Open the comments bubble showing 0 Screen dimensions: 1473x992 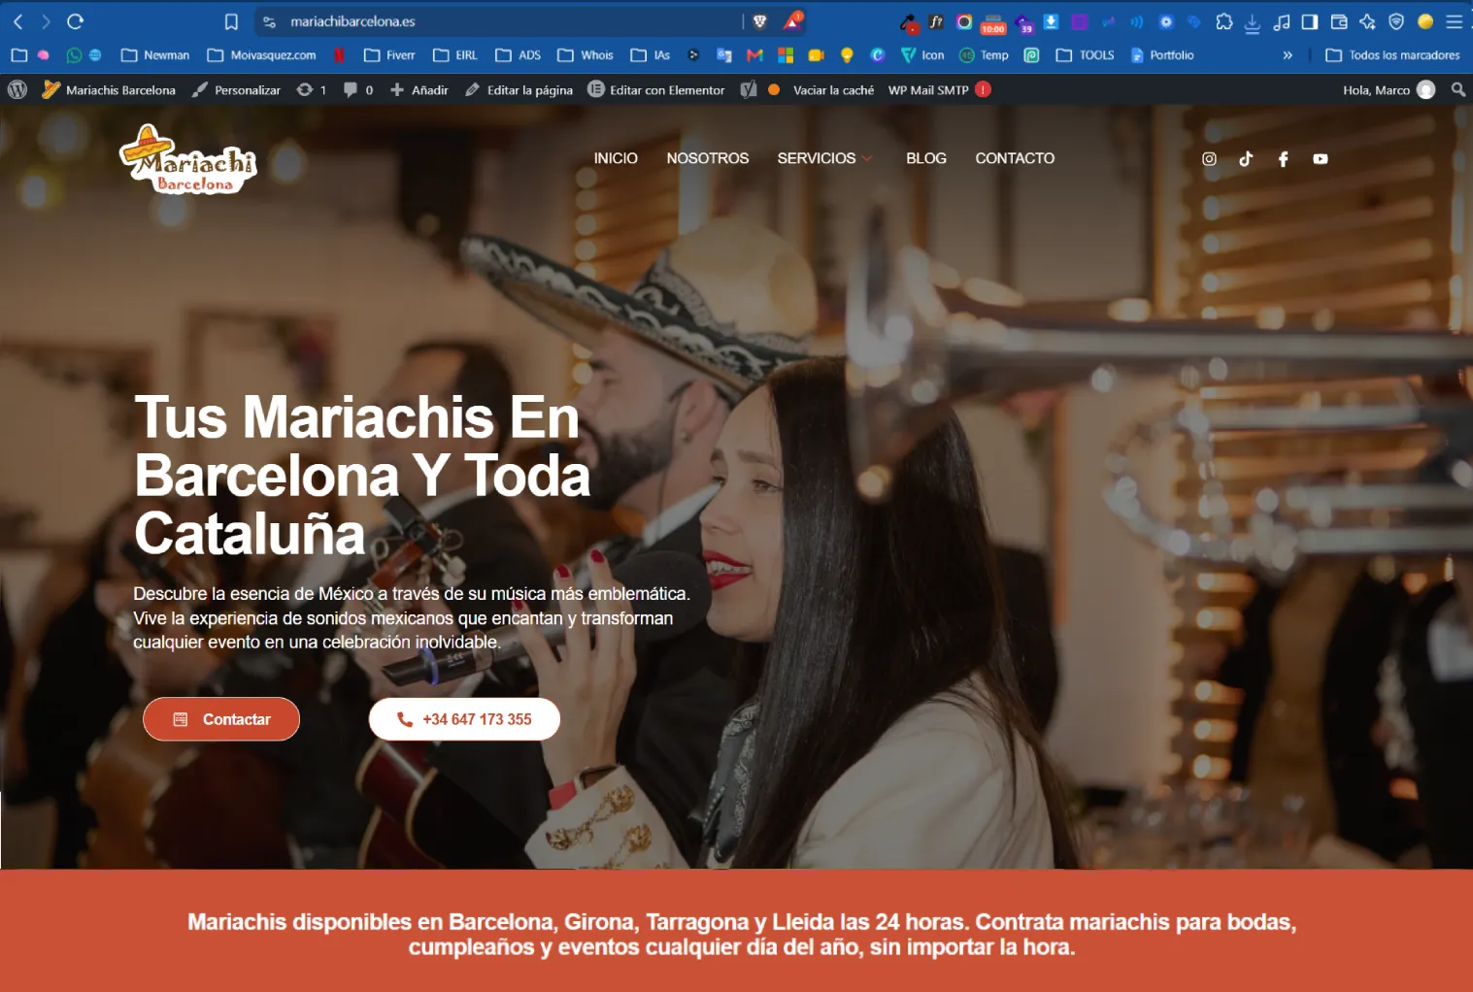click(x=358, y=89)
